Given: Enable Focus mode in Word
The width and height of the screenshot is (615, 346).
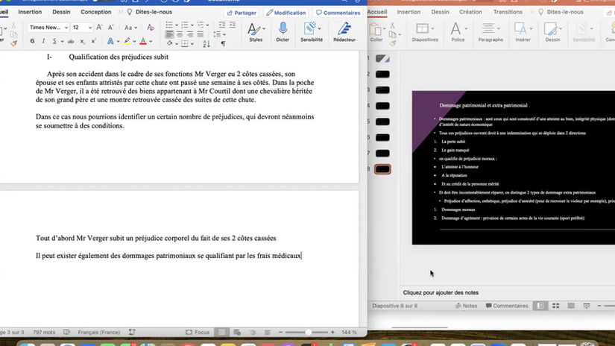Looking at the screenshot, I should click(198, 332).
